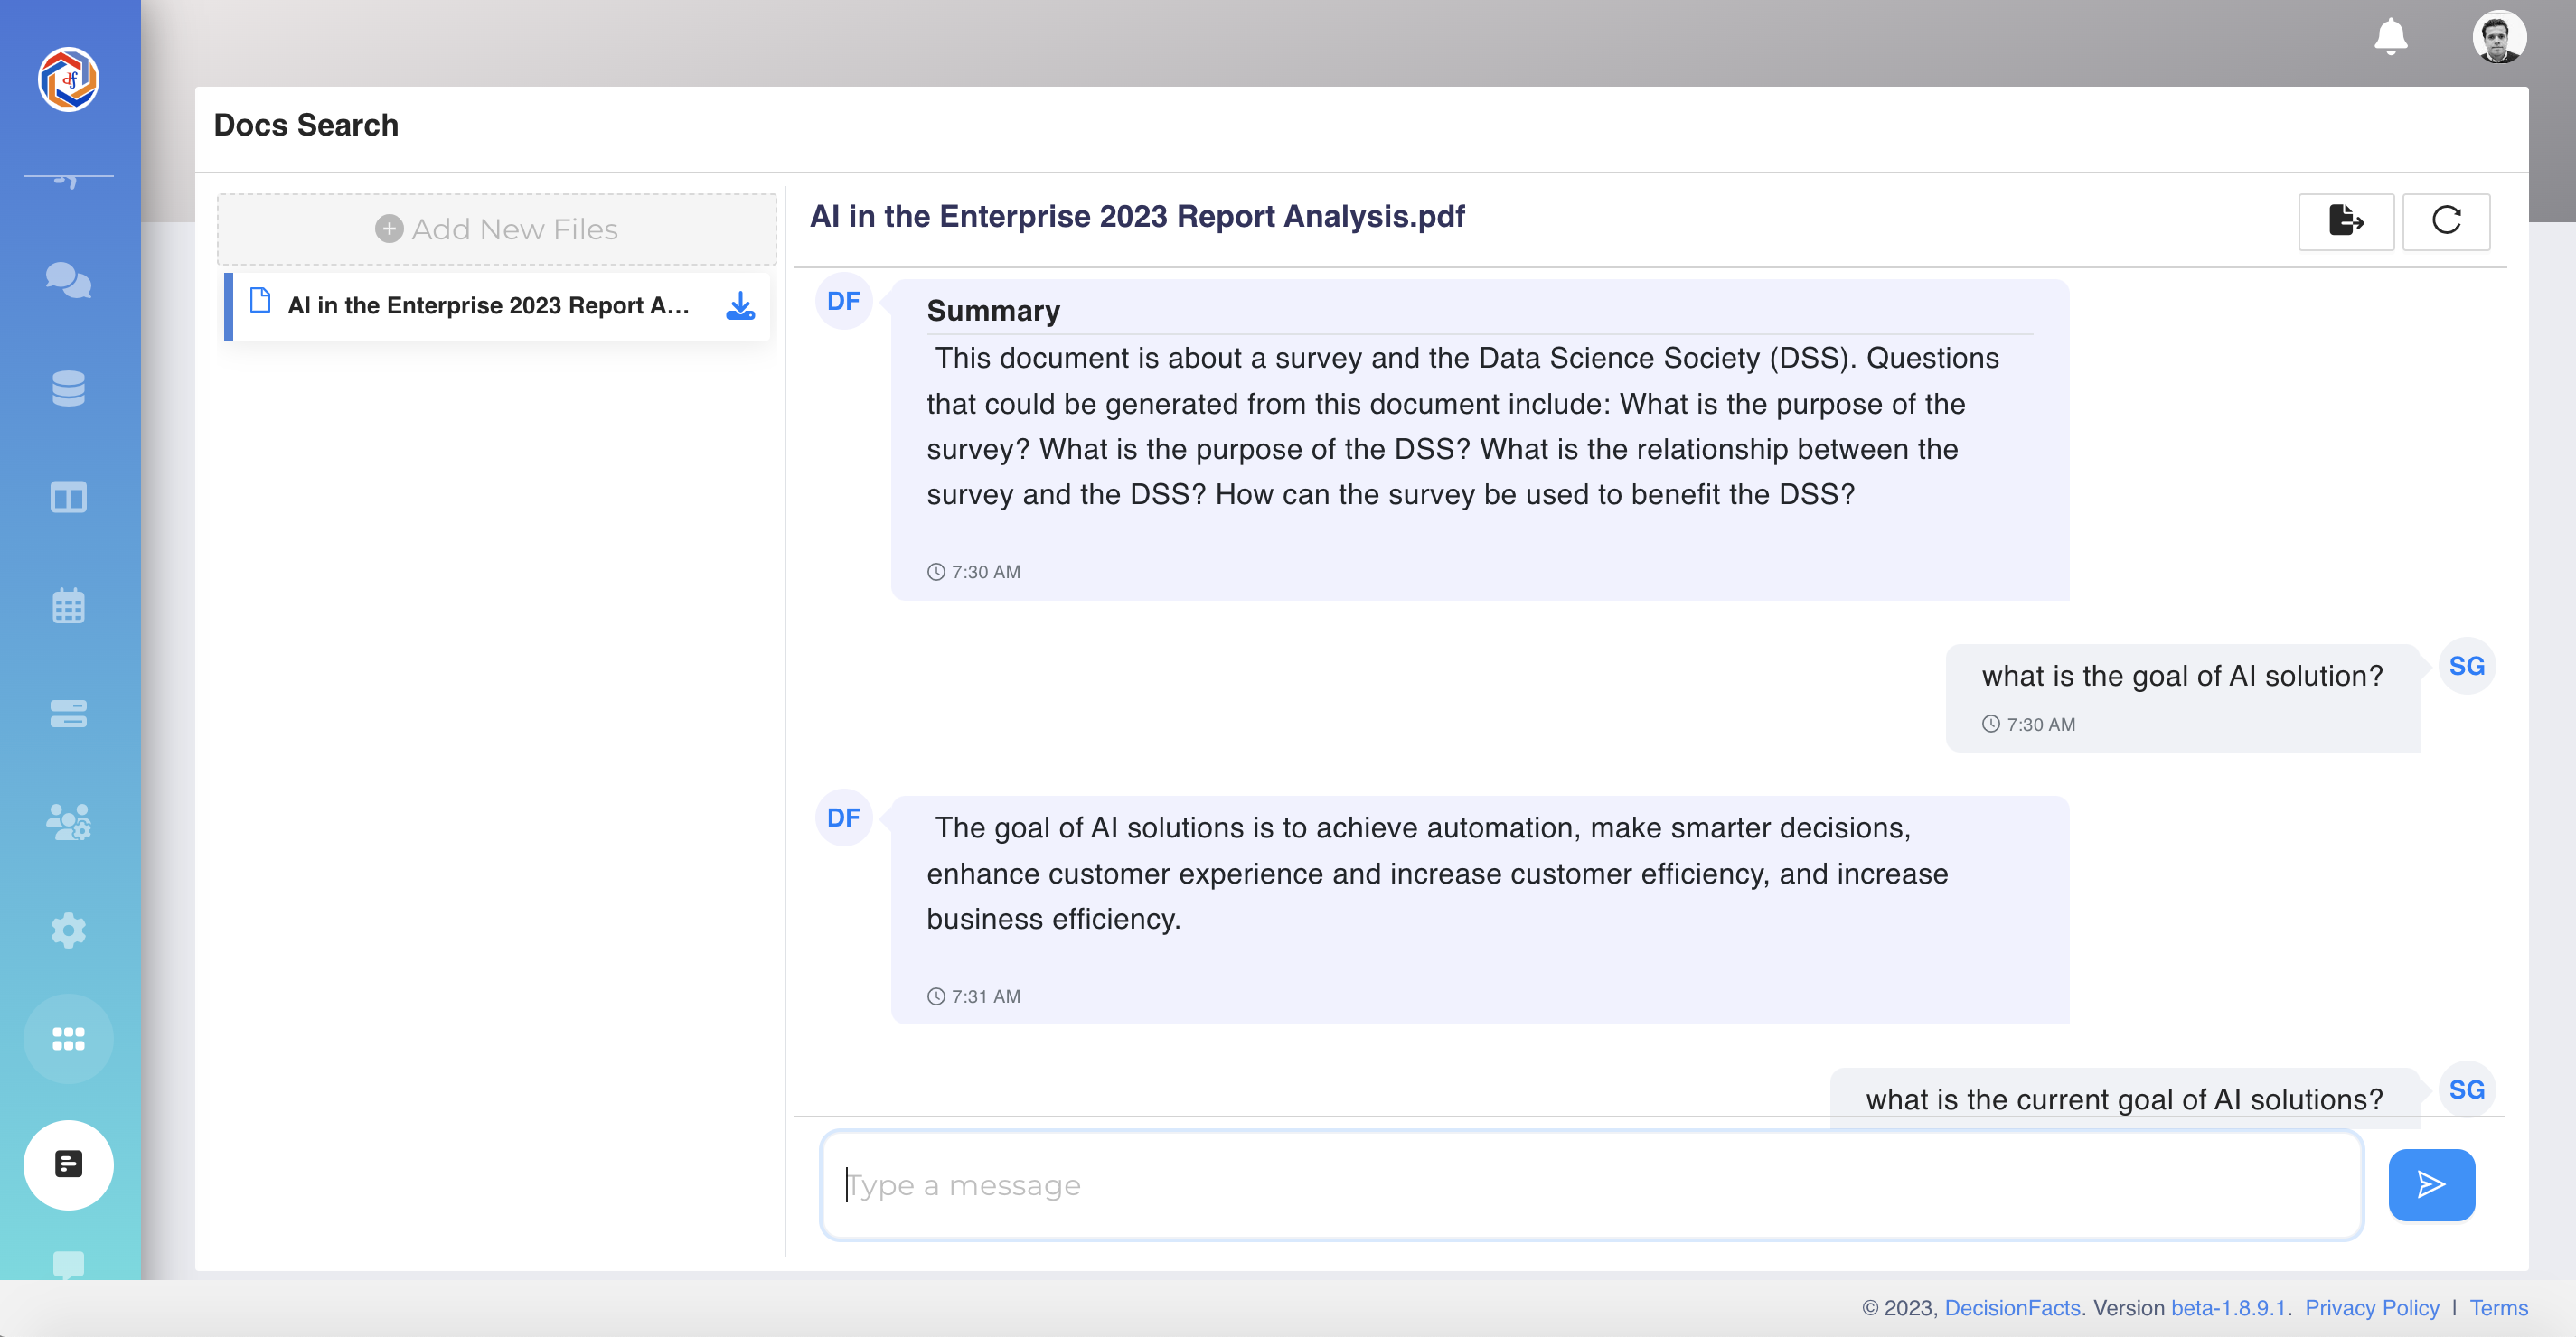Open the Privacy Policy link
The height and width of the screenshot is (1337, 2576).
tap(2371, 1308)
